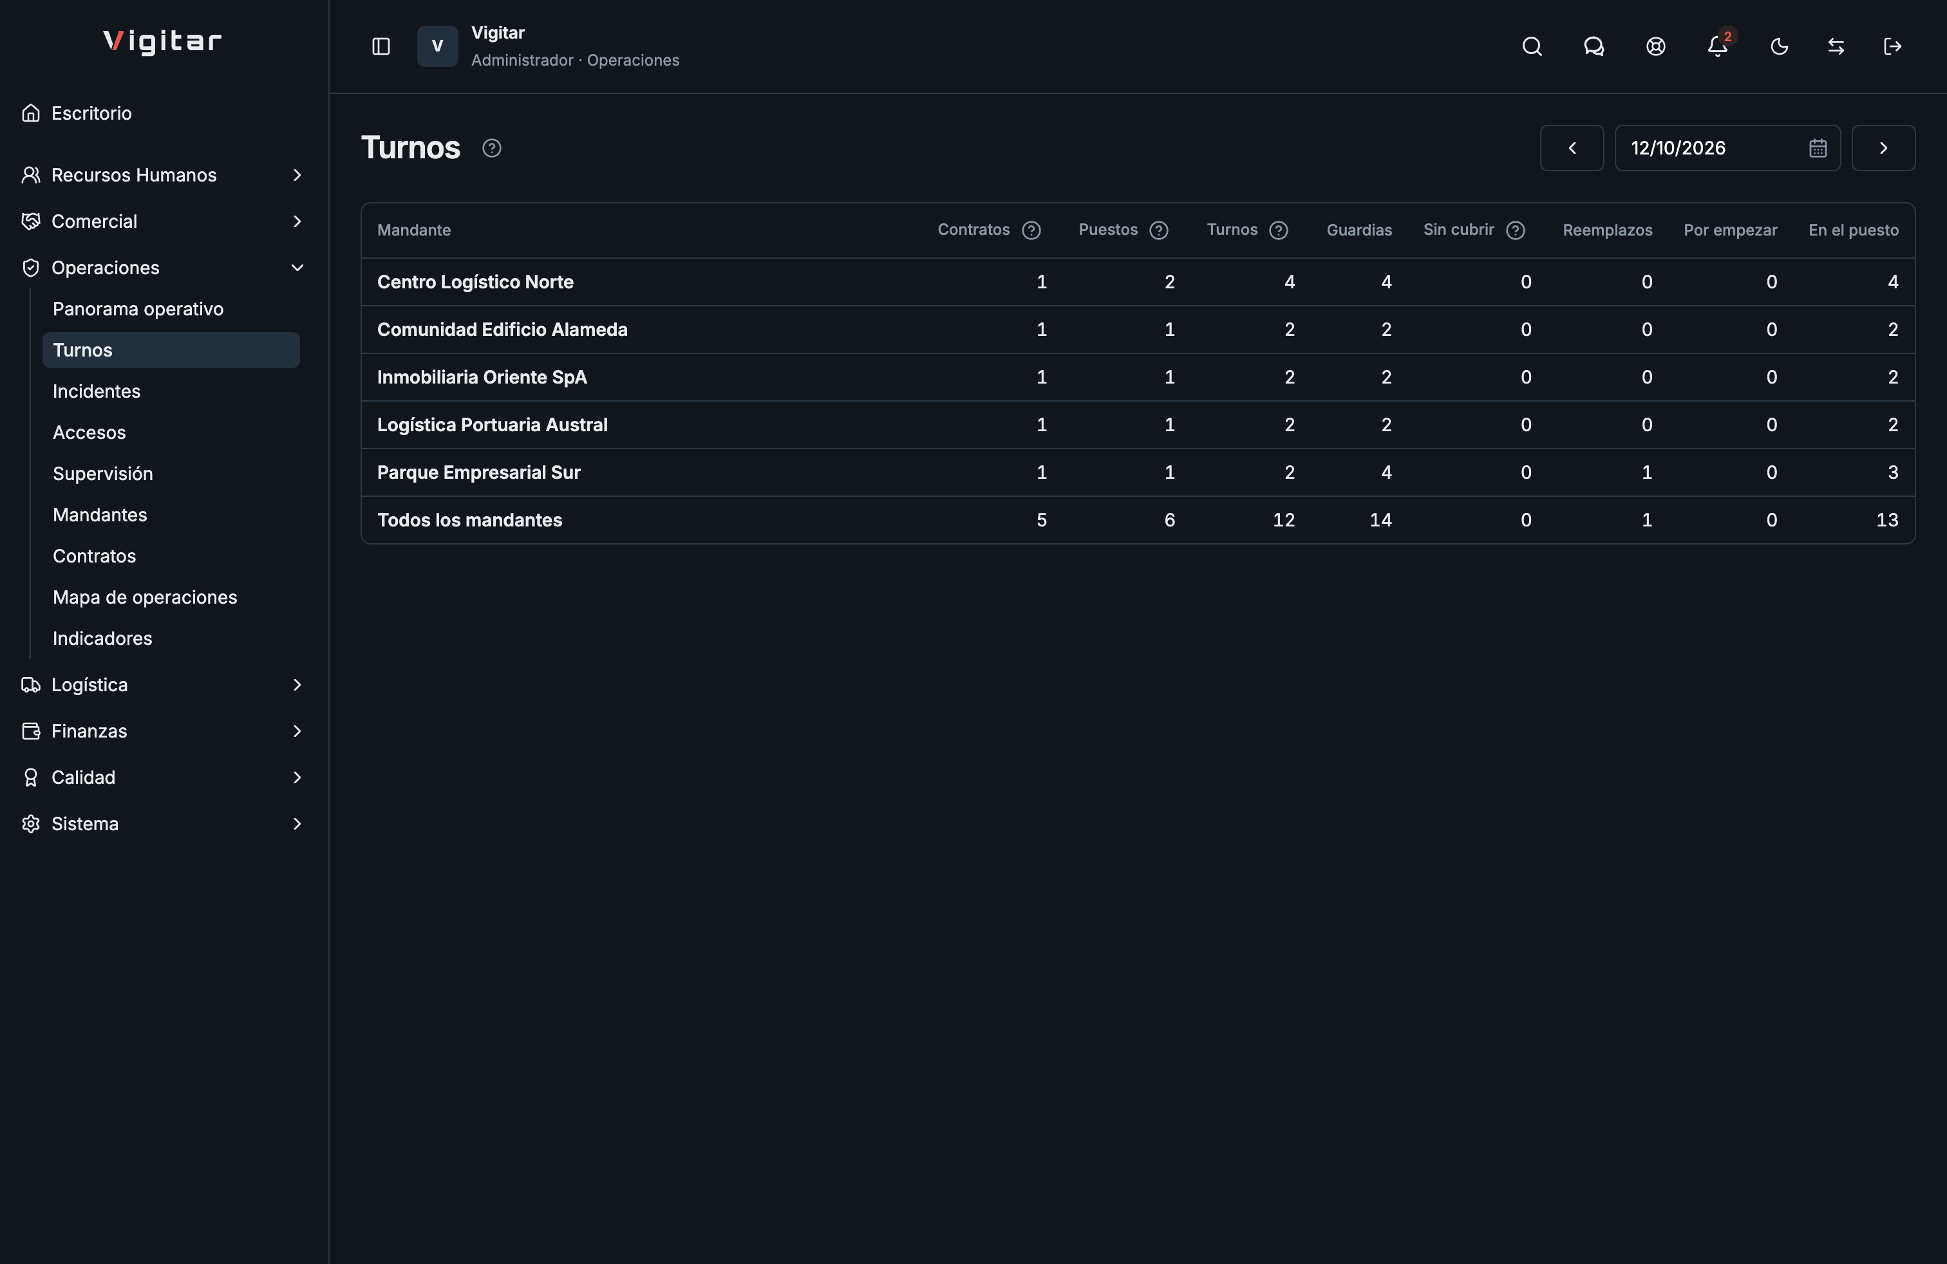The height and width of the screenshot is (1264, 1947).
Task: Click the date field 12/10/2026
Action: point(1727,148)
